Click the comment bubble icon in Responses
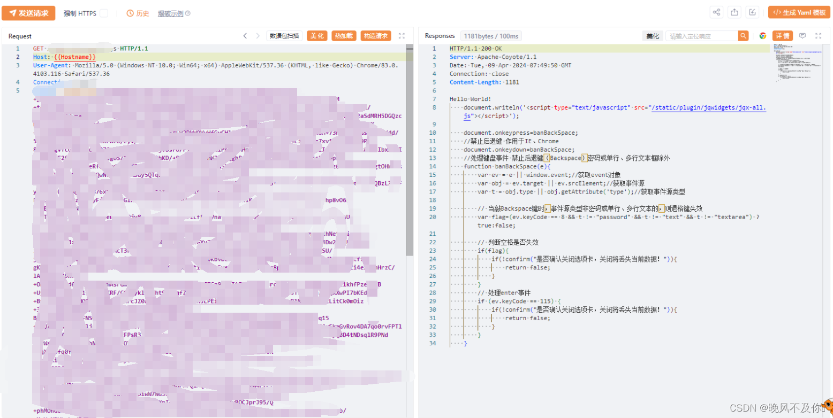 (802, 36)
